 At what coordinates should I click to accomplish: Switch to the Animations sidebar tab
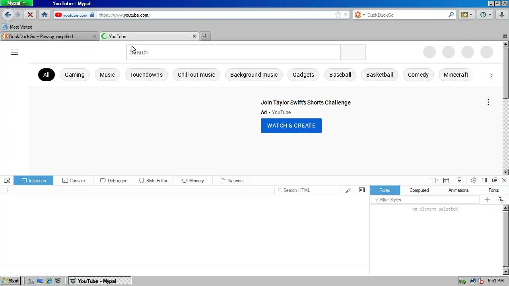click(x=458, y=190)
